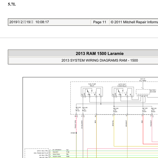Select the "2013 RAM 1500 Laramie" title

pyautogui.click(x=99, y=53)
